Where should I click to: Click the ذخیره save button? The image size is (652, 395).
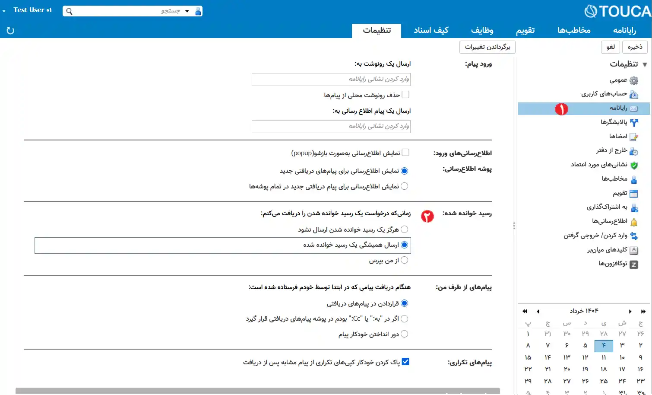click(635, 47)
